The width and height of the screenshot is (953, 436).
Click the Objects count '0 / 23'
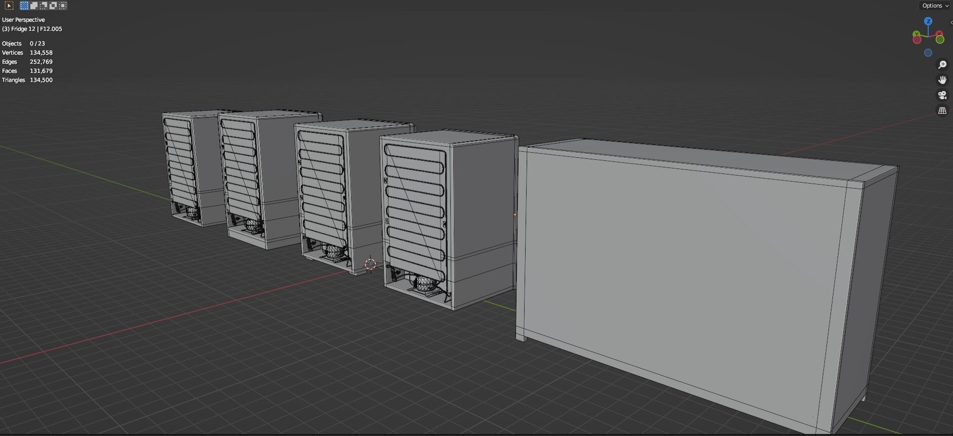pyautogui.click(x=37, y=43)
